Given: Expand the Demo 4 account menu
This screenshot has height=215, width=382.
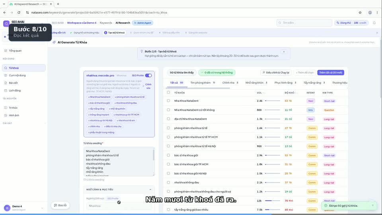Looking at the screenshot, I should (x=42, y=208).
